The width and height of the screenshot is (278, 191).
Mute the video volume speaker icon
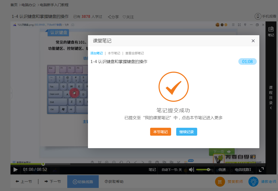[x=192, y=170]
